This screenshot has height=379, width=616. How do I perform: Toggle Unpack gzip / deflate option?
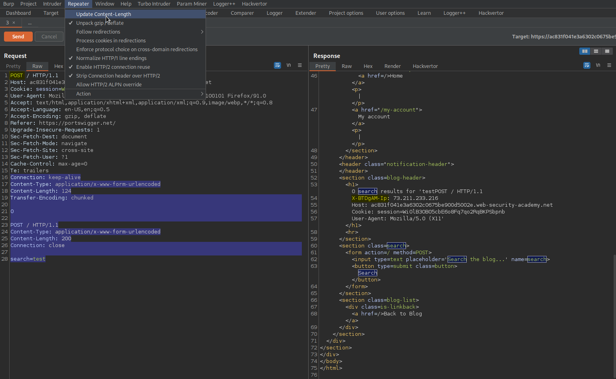coord(135,23)
